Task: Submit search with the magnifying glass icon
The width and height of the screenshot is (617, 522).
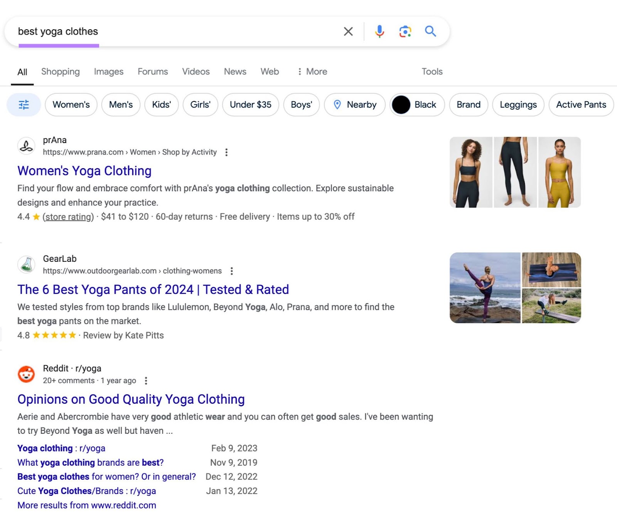Action: [x=430, y=31]
